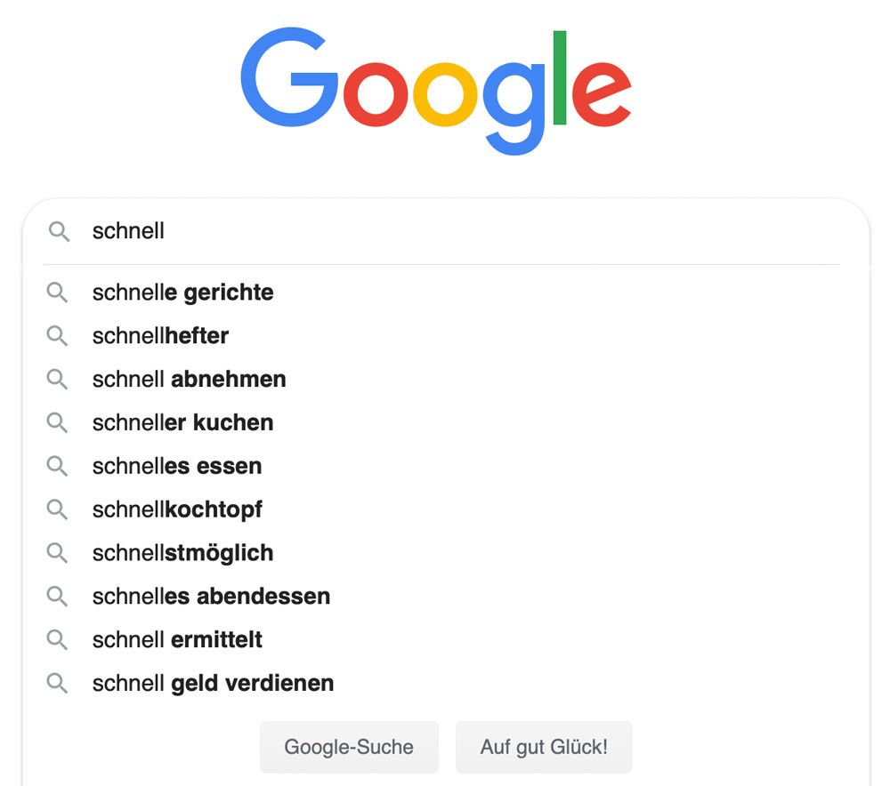Click the search icon beside 'schnell abnehmen'
Screen dimensions: 890x786
tap(58, 379)
